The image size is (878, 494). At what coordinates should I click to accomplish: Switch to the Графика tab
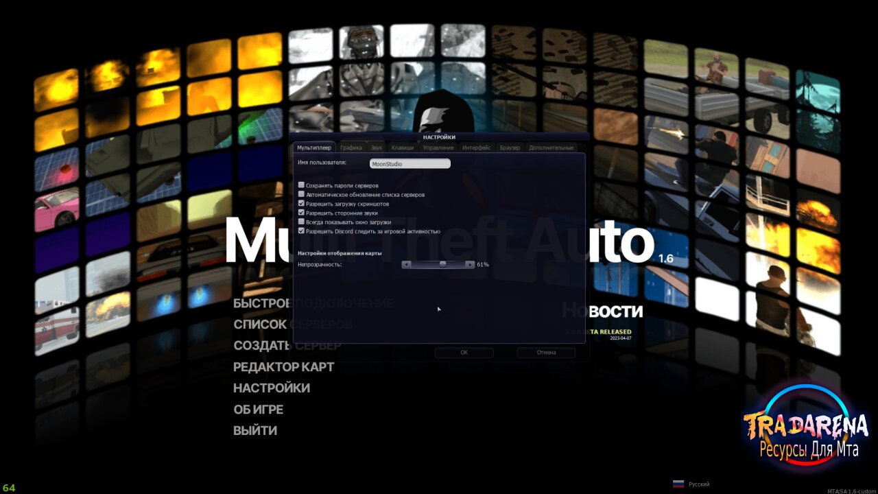point(351,148)
